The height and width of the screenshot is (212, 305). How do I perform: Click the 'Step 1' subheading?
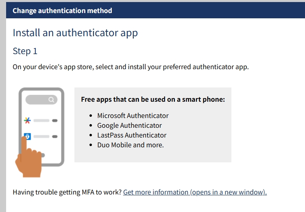(25, 51)
